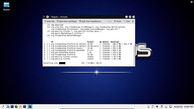Click the org.freedesktop.Platform.openh264 row

[x=82, y=51]
